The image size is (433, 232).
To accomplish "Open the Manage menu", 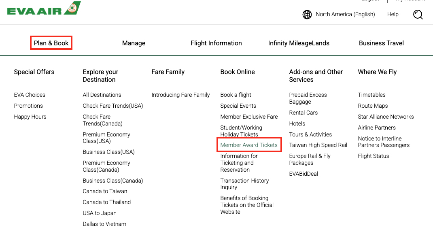I will 134,43.
